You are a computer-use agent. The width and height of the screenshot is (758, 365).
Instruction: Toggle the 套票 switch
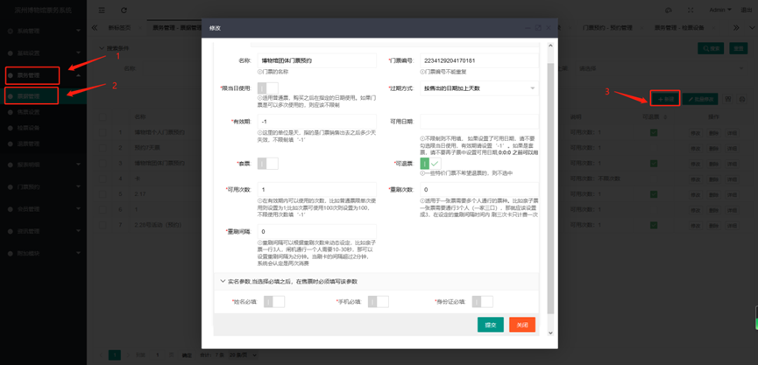tap(268, 164)
